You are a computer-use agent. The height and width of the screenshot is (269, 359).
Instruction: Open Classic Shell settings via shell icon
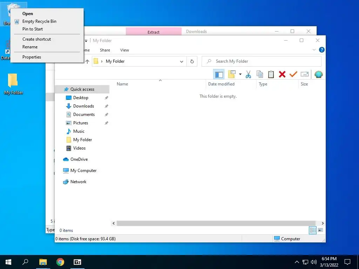(318, 74)
